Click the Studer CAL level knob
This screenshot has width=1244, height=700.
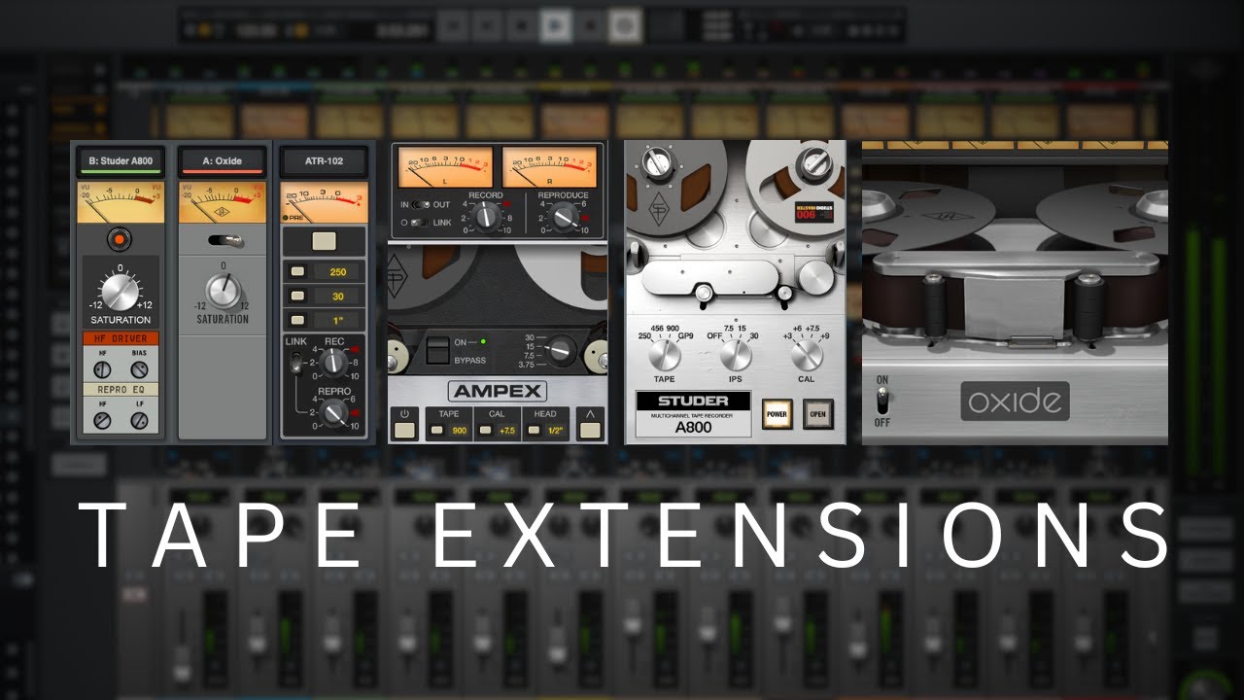(x=807, y=355)
